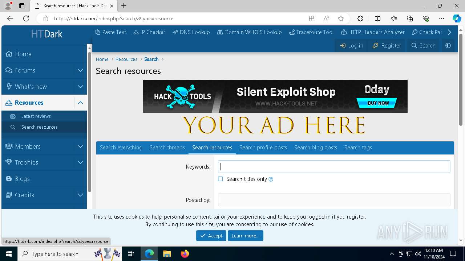Open the Copilot sidebar icon
The image size is (465, 261).
point(457,18)
